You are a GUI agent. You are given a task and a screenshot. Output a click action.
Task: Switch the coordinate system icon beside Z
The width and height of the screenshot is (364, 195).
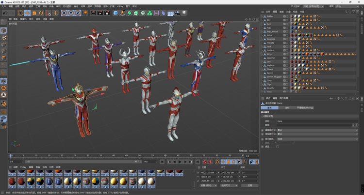(85, 13)
